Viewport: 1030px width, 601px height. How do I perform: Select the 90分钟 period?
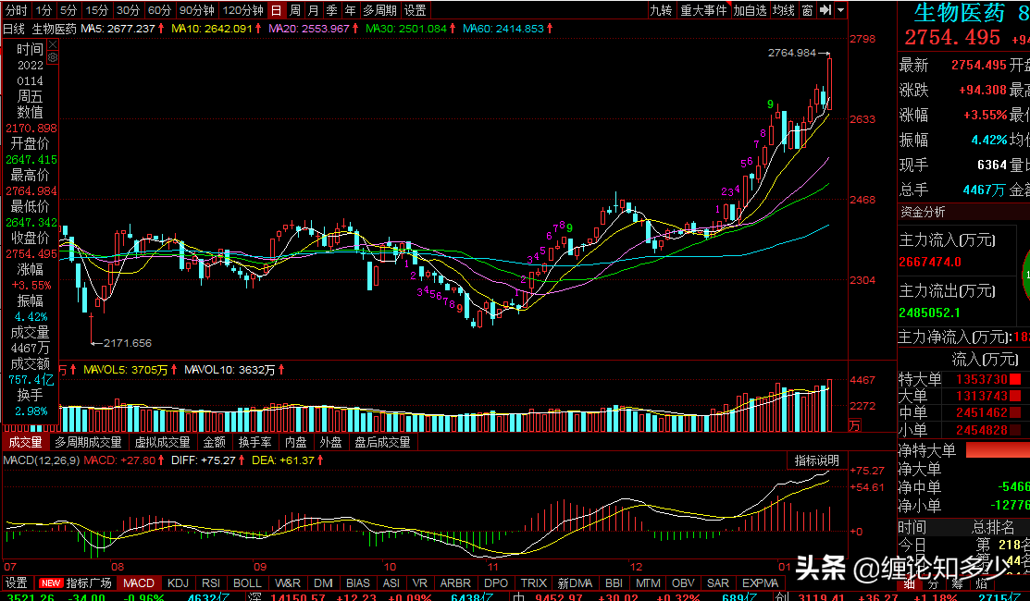pos(197,10)
